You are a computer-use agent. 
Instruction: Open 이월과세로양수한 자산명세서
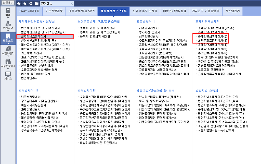(x=99, y=143)
